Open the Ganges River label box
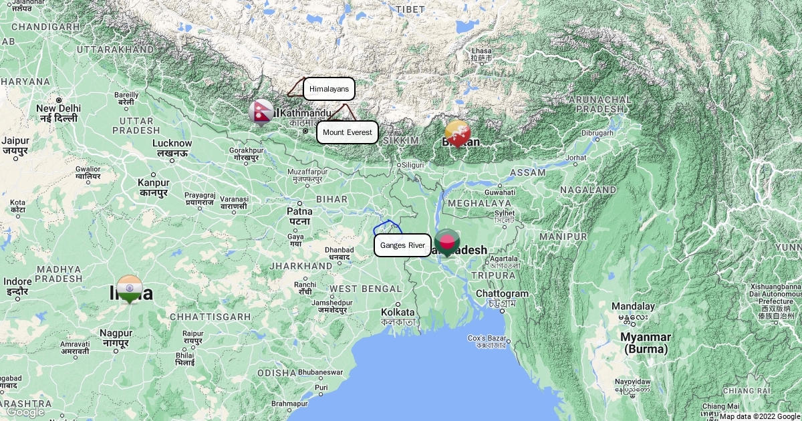 [402, 245]
